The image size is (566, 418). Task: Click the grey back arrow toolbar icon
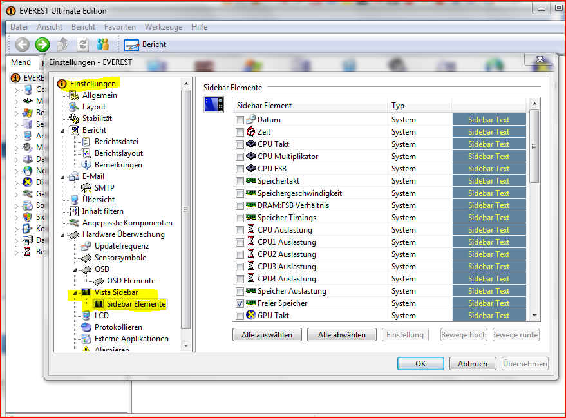coord(22,44)
